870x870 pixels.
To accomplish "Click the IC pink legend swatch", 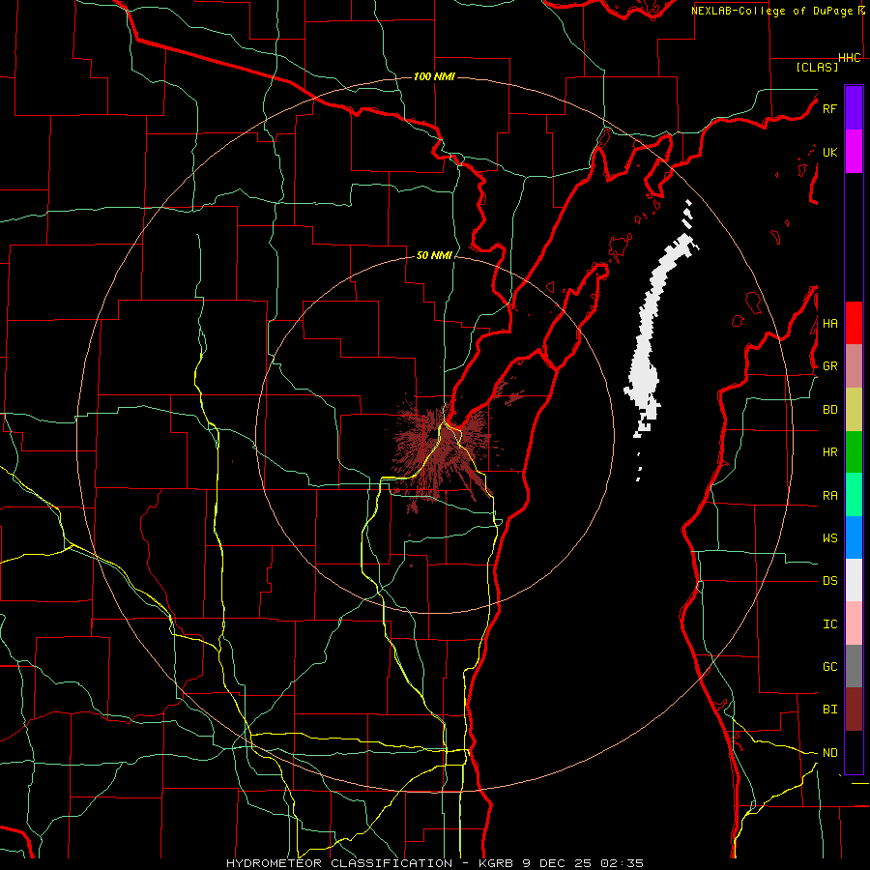I will click(x=854, y=623).
